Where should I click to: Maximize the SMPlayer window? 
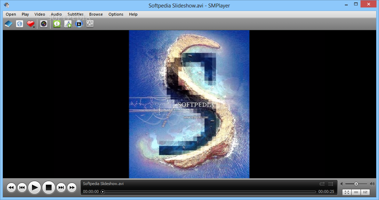click(356, 4)
